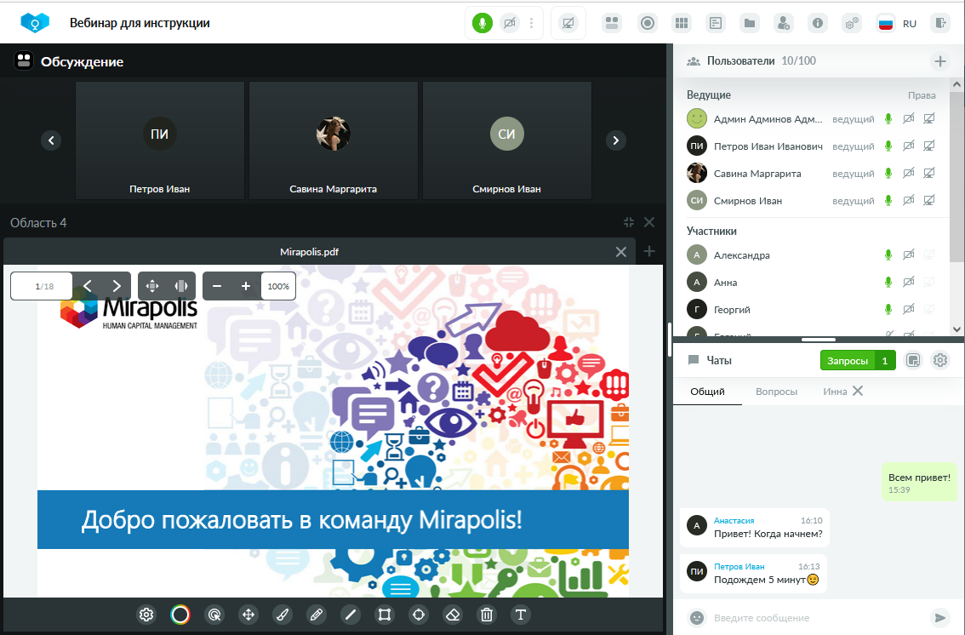Screen dimensions: 965x635
Task: Add a new document tab with the plus icon
Action: coord(649,251)
